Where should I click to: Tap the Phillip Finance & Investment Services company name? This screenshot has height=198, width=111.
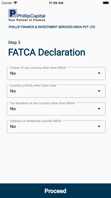(x=52, y=27)
